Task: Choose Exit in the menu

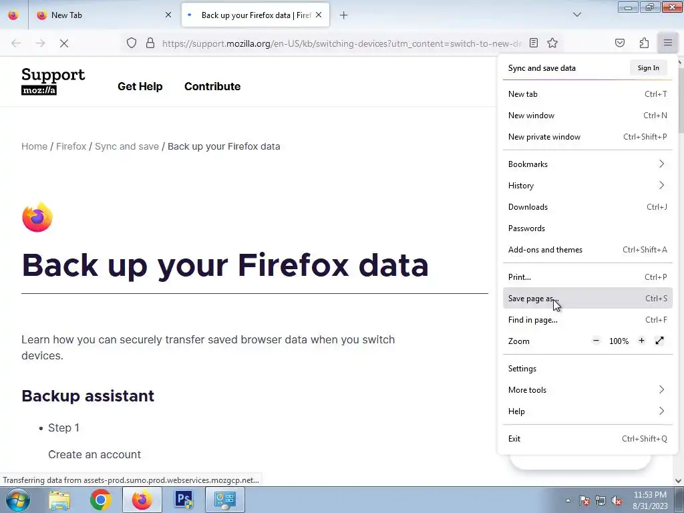Action: (588, 439)
